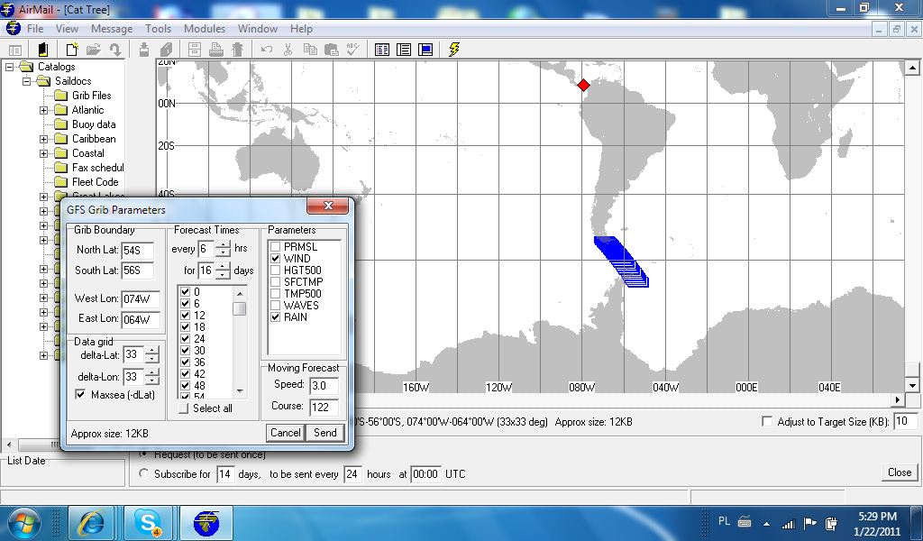Select the Grib Files folder
Image resolution: width=923 pixels, height=541 pixels.
[x=91, y=96]
